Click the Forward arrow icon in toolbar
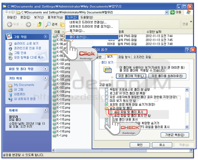198x160 pixels. coord(28,24)
